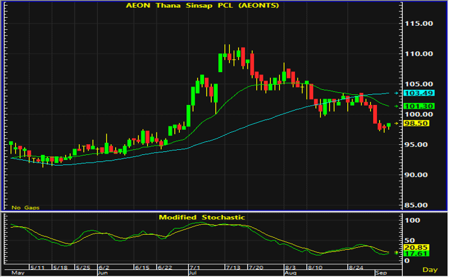Image resolution: width=449 pixels, height=277 pixels.
Task: Select the stochastic axis label 50
Action: [x=409, y=240]
